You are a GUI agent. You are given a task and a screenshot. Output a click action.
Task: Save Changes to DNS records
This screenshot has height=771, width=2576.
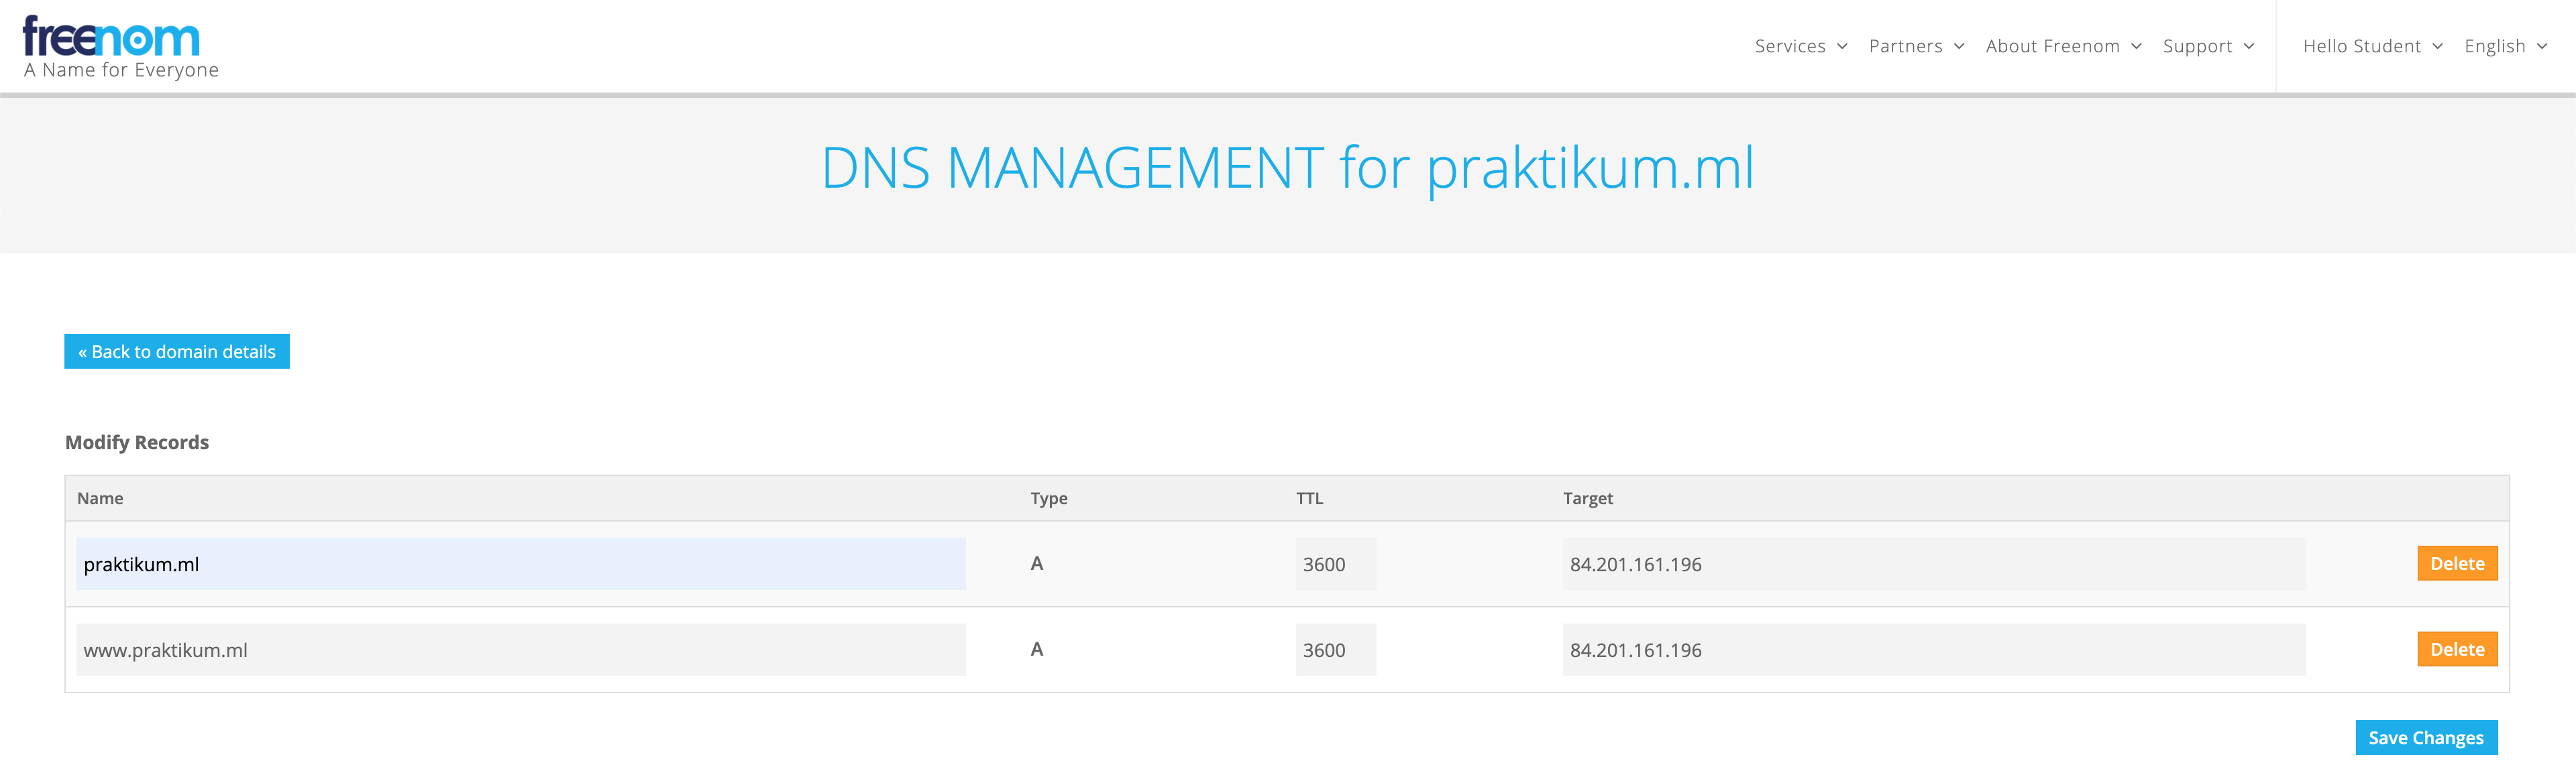(x=2426, y=737)
